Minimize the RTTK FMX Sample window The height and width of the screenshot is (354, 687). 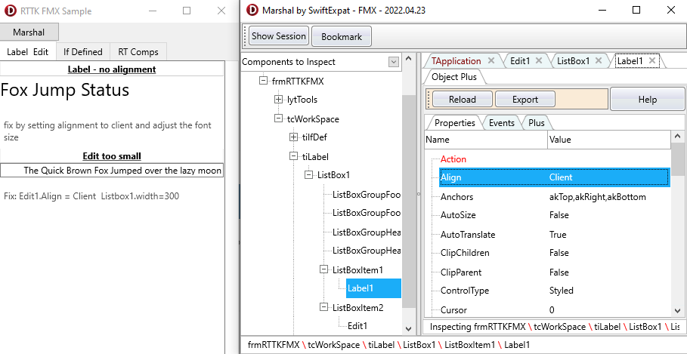tap(152, 11)
